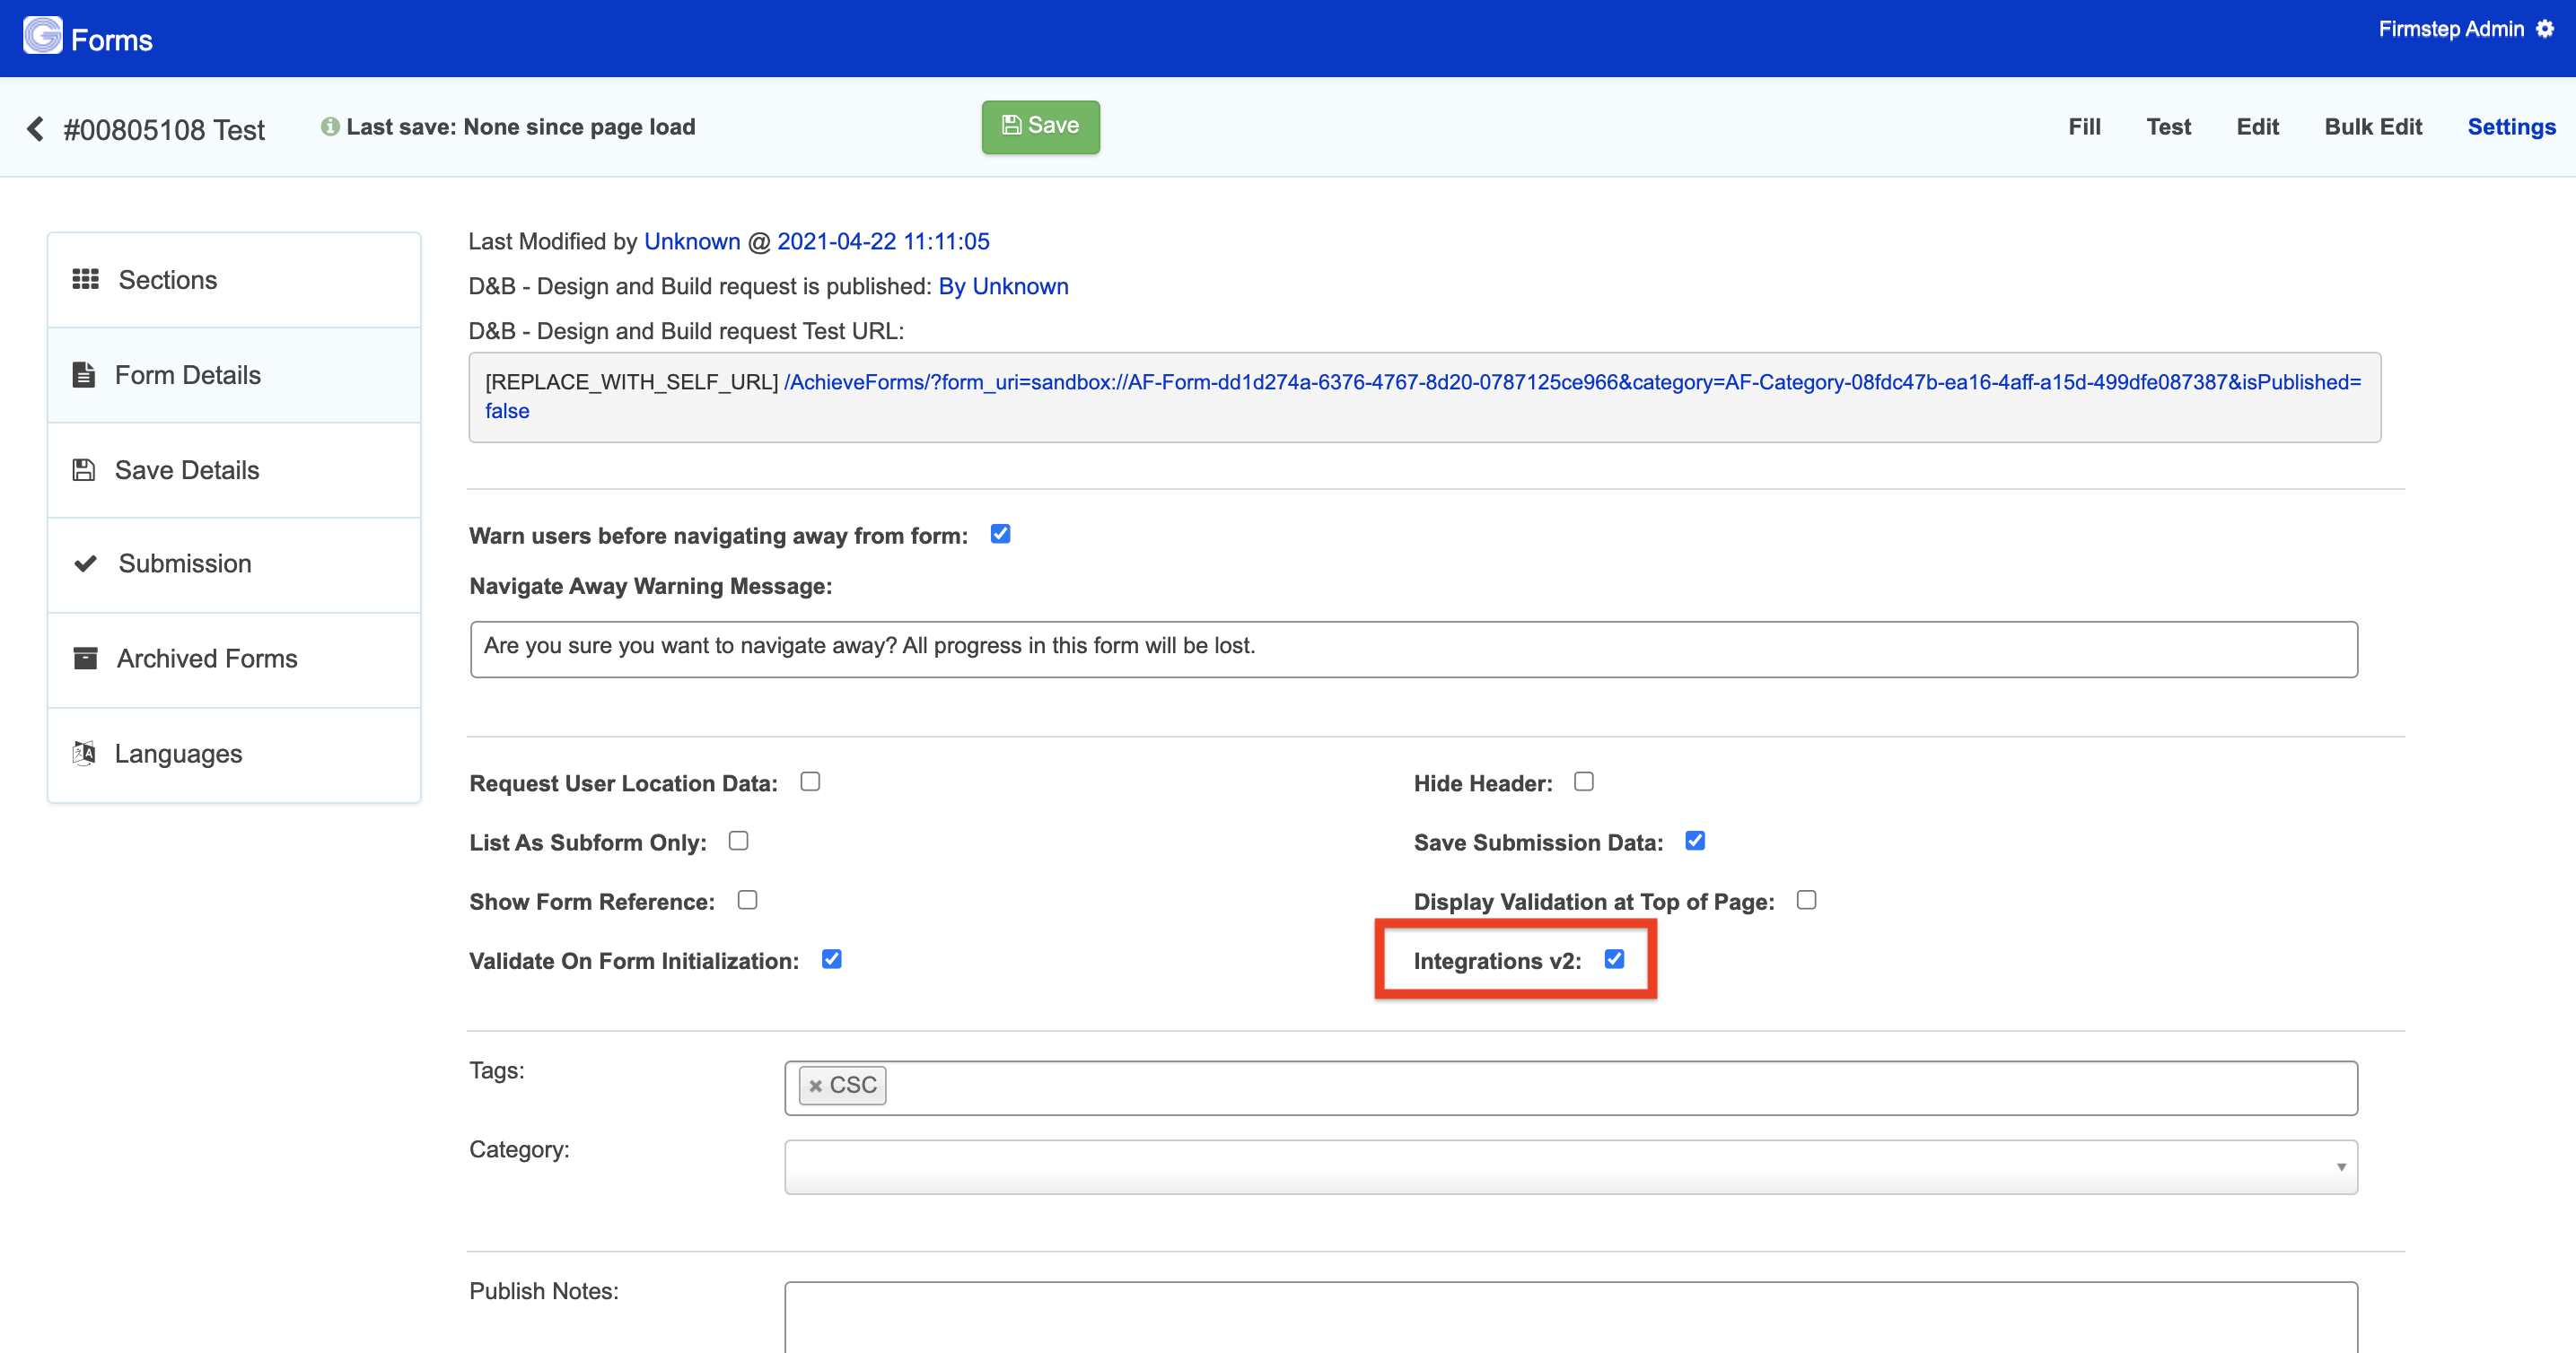Enable Display Validation at Top of Page
The width and height of the screenshot is (2576, 1353).
click(x=1806, y=899)
